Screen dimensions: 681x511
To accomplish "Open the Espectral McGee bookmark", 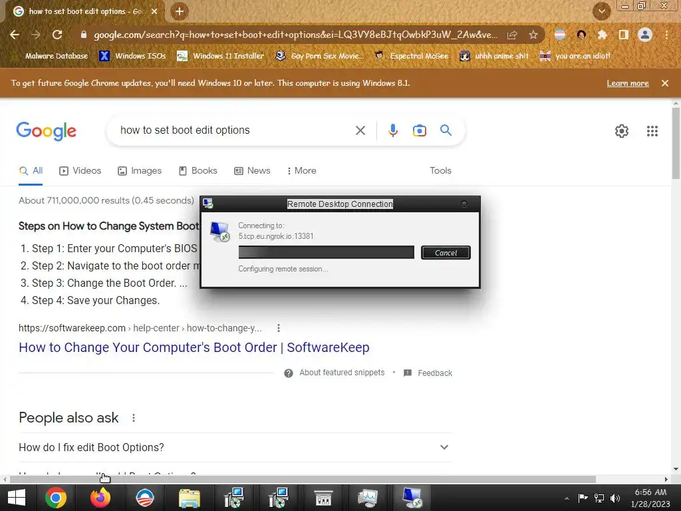I will click(411, 56).
